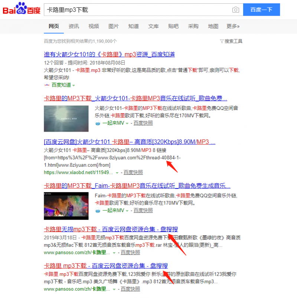Expand dropdown arrow beside xiaobd.net URL
Image resolution: width=297 pixels, height=298 pixels.
coord(117,173)
